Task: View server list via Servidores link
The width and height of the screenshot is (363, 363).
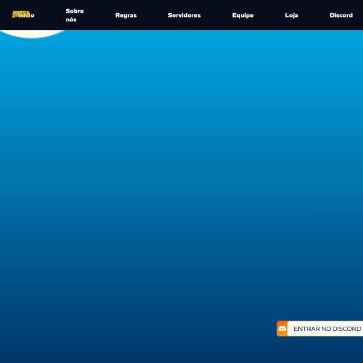Action: click(185, 15)
